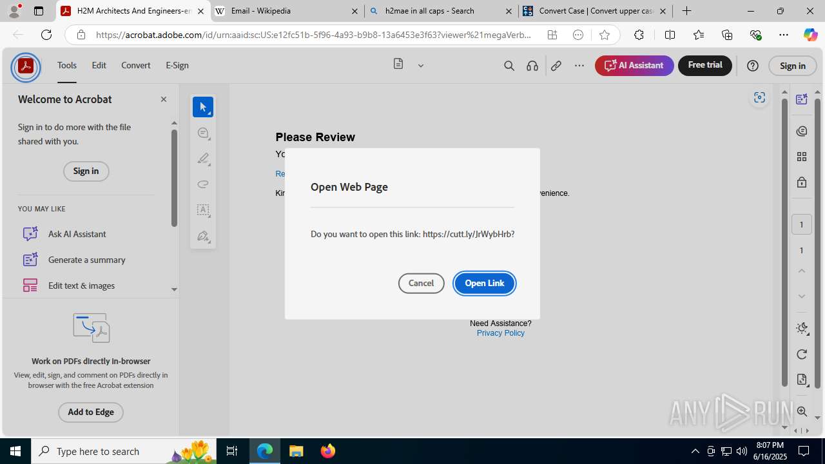Click the screenshot capture icon
The height and width of the screenshot is (464, 825).
[759, 97]
